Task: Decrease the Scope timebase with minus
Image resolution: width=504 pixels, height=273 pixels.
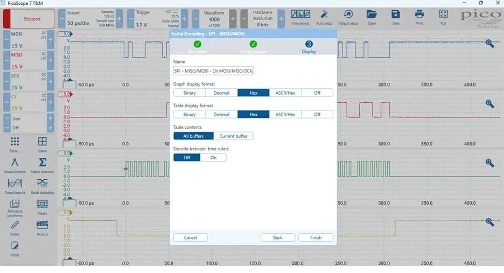Action: tap(62, 19)
